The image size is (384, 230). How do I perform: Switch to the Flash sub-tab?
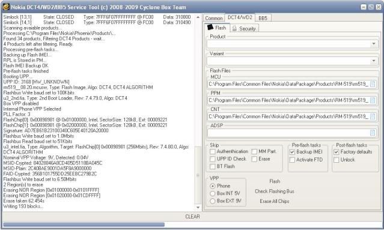click(x=217, y=28)
